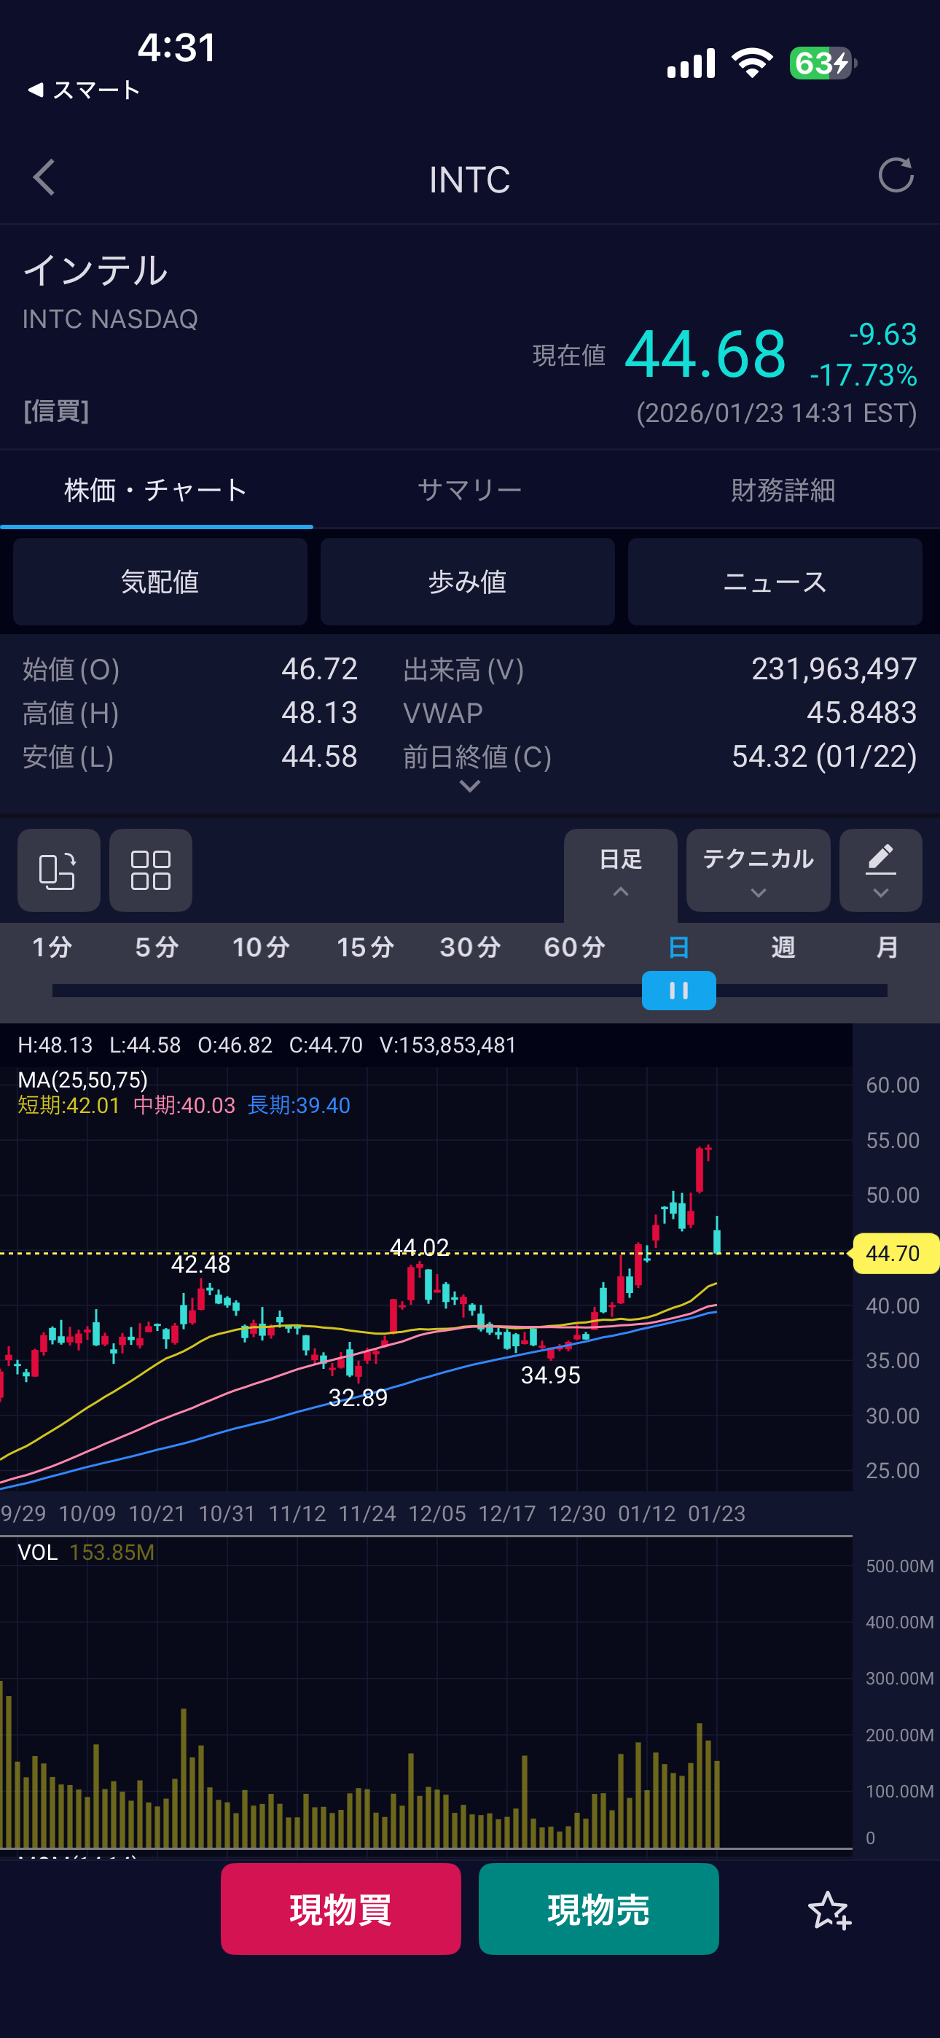Tap the rotate chart layout icon
Image resolution: width=940 pixels, height=2038 pixels.
point(58,870)
